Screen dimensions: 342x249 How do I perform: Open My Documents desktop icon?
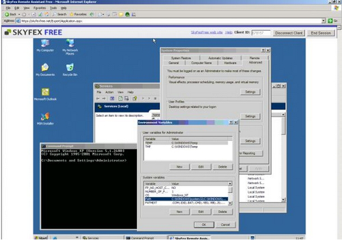pyautogui.click(x=45, y=70)
